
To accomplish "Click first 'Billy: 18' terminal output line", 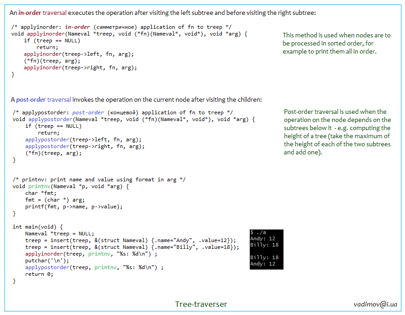I will point(264,245).
